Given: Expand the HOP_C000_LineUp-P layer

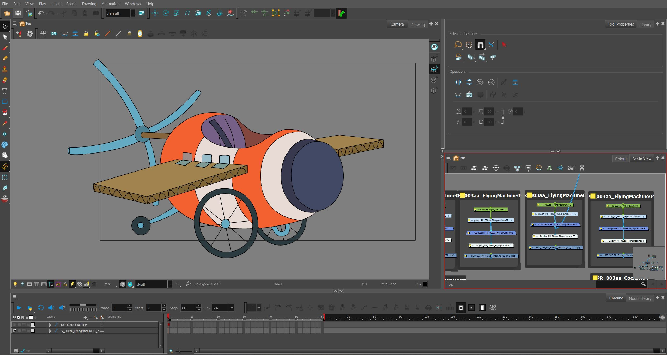Looking at the screenshot, I should pos(50,325).
